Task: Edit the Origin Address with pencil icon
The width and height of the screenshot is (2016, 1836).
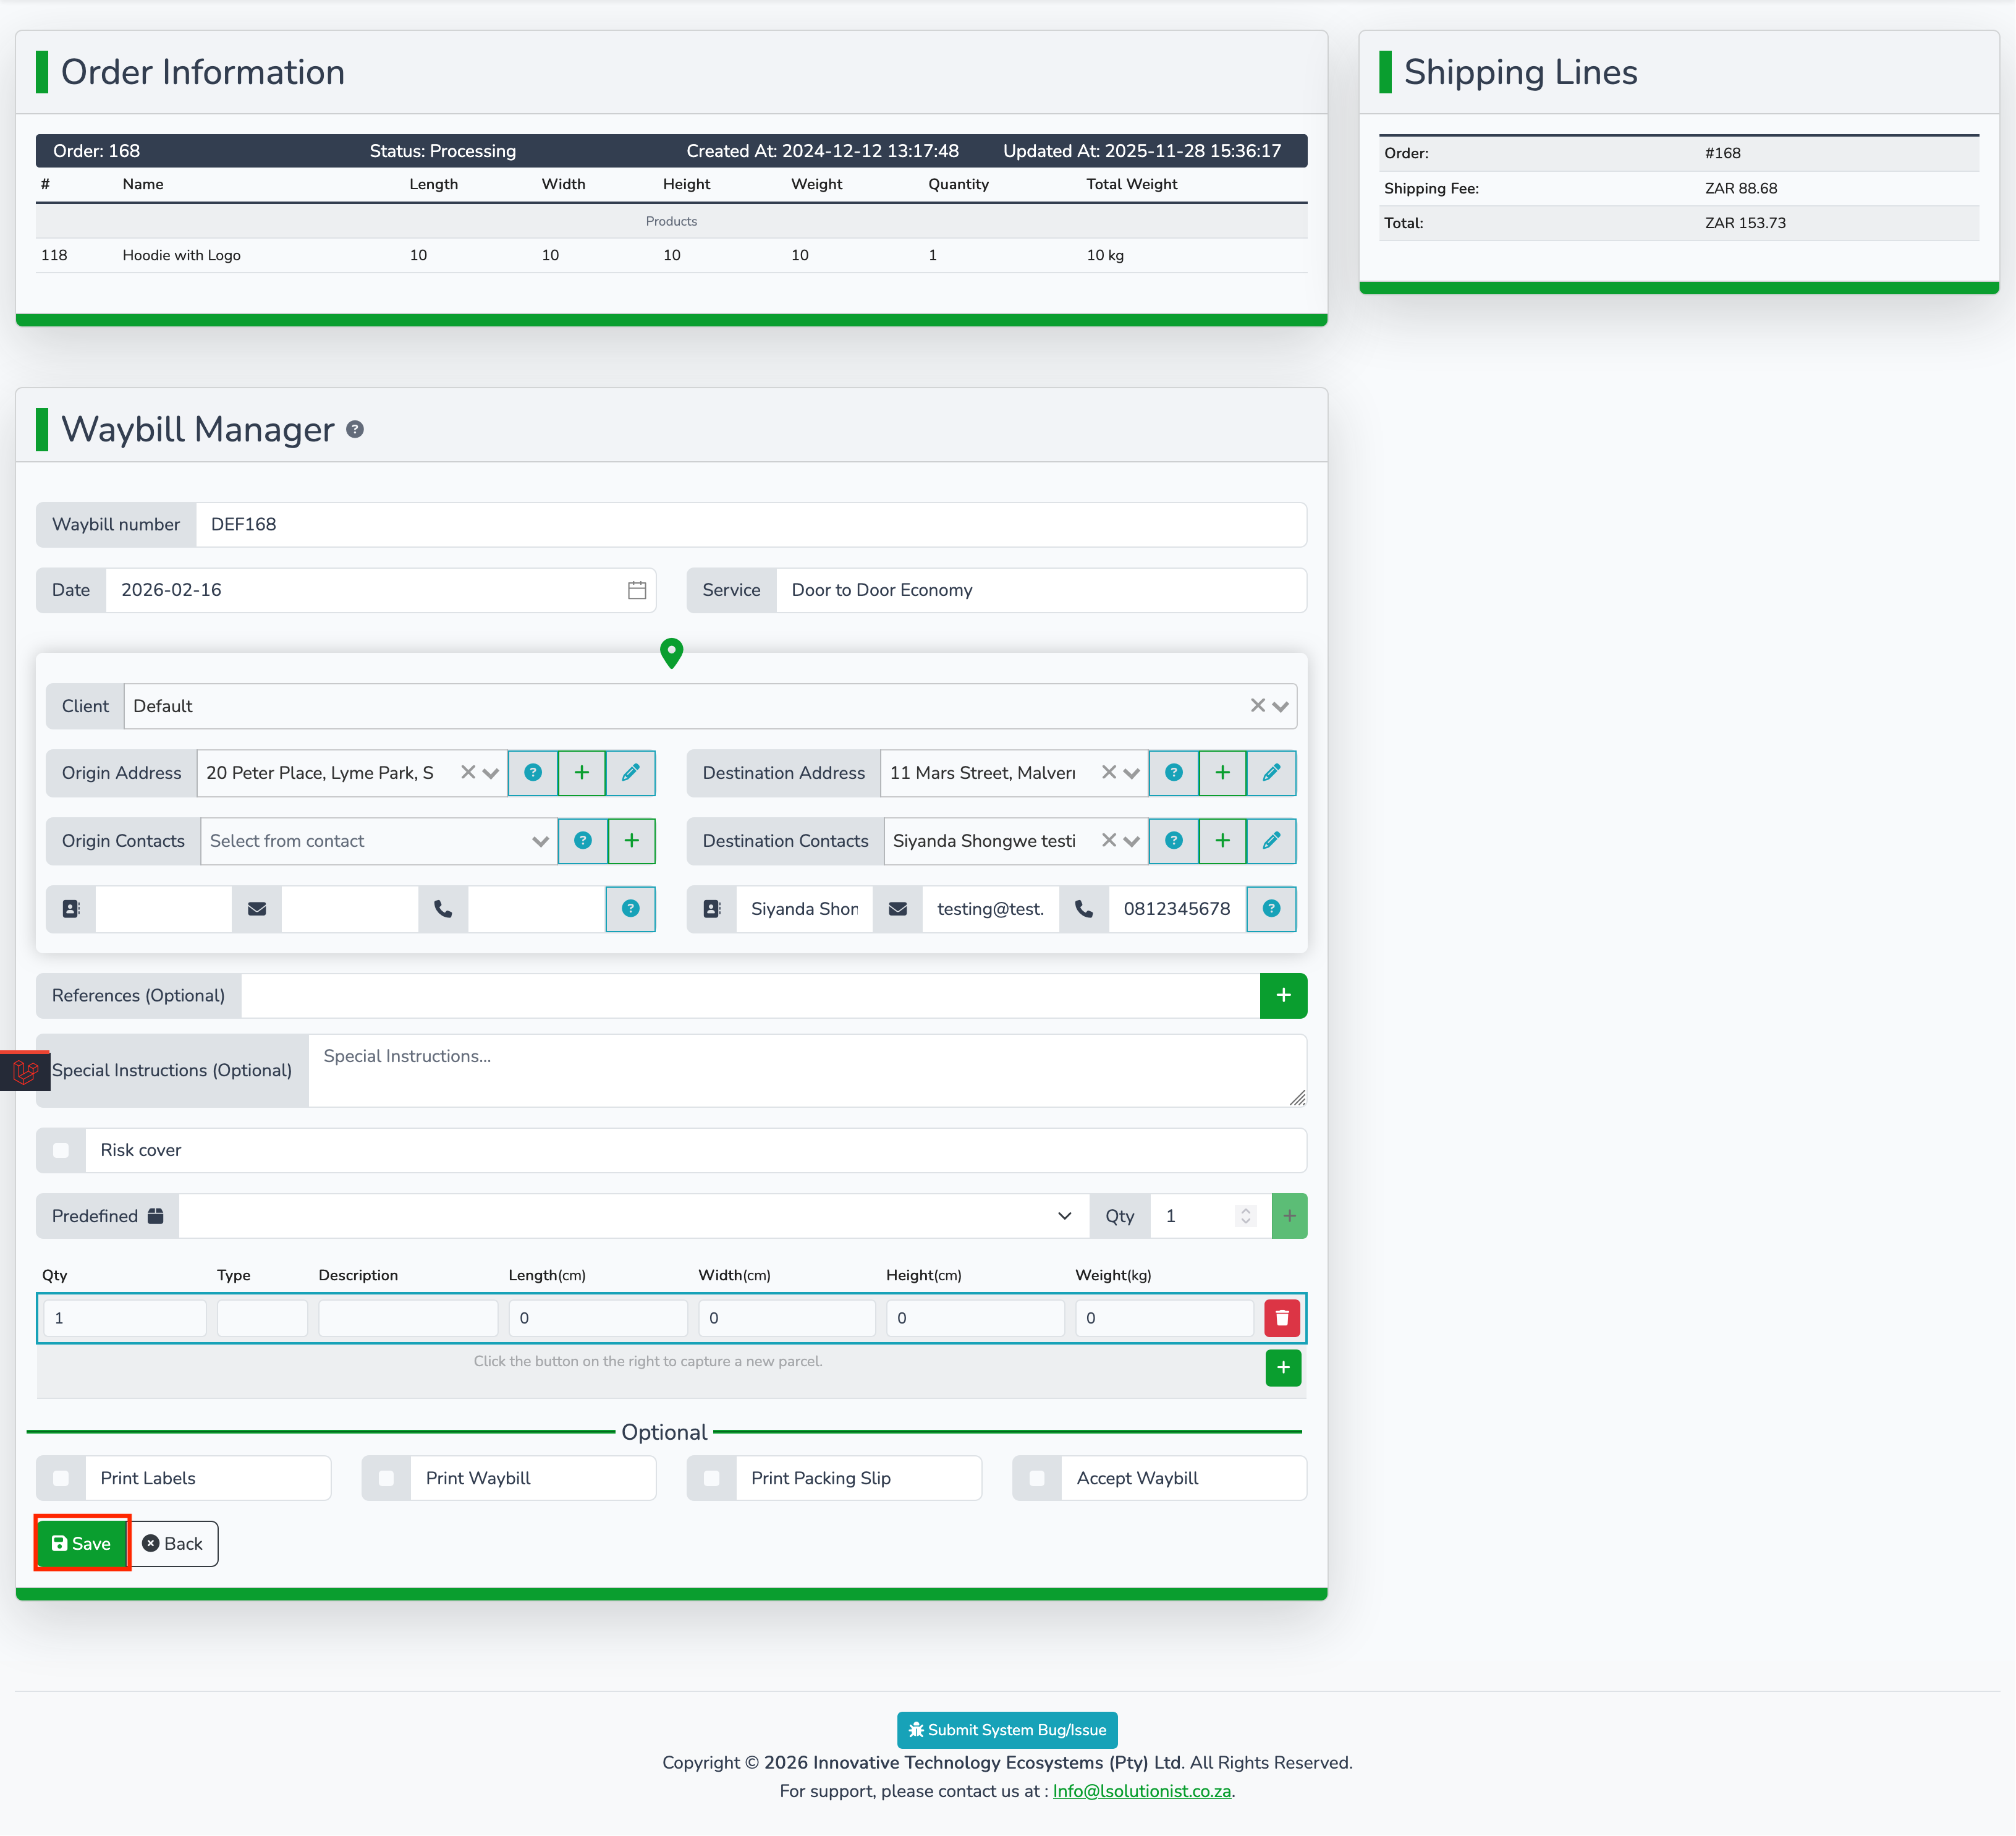Action: (x=631, y=773)
